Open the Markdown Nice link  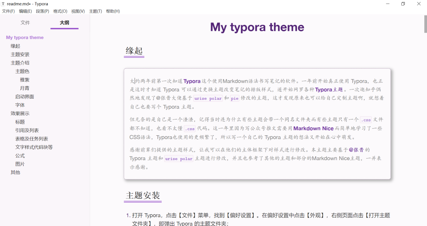(x=314, y=128)
